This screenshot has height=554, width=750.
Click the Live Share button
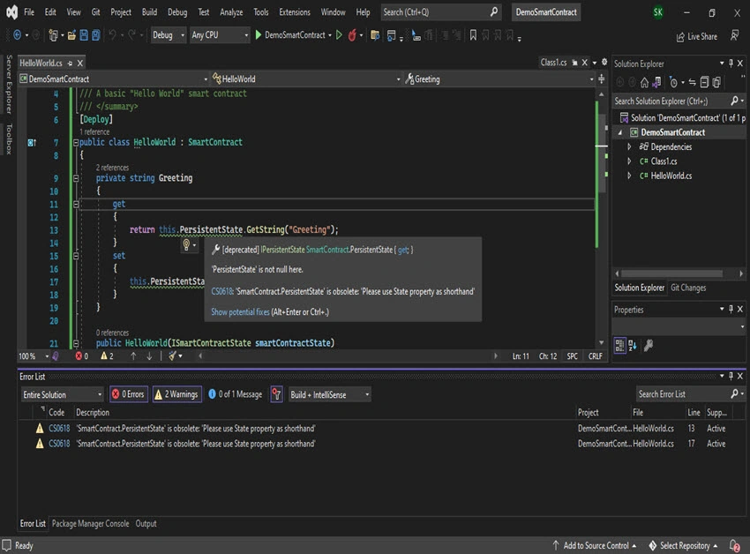tap(696, 36)
